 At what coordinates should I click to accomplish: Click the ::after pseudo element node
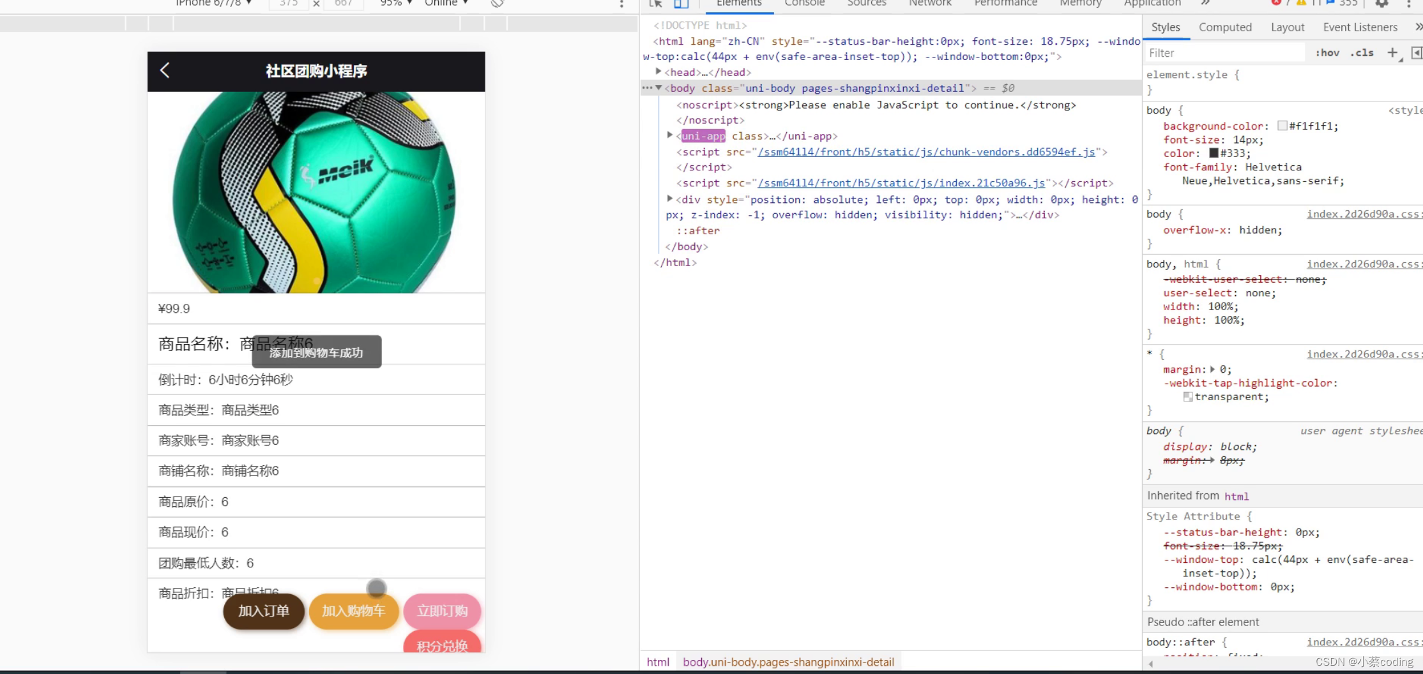697,230
